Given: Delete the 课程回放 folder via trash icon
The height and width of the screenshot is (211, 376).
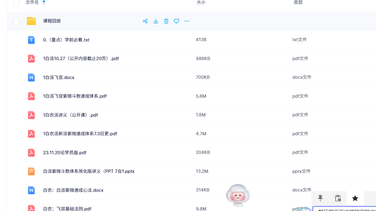Looking at the screenshot, I should point(166,21).
